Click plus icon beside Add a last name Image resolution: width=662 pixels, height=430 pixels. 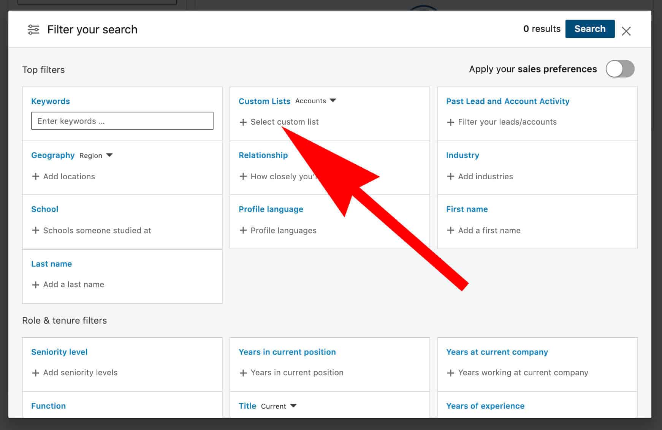pos(35,285)
